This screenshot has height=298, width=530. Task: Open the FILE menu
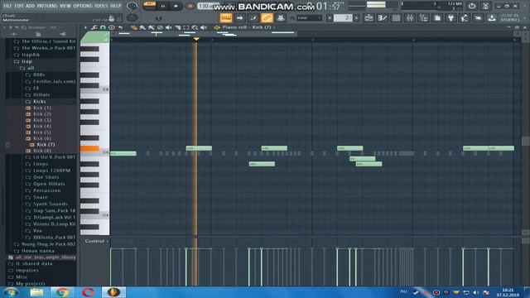click(7, 6)
